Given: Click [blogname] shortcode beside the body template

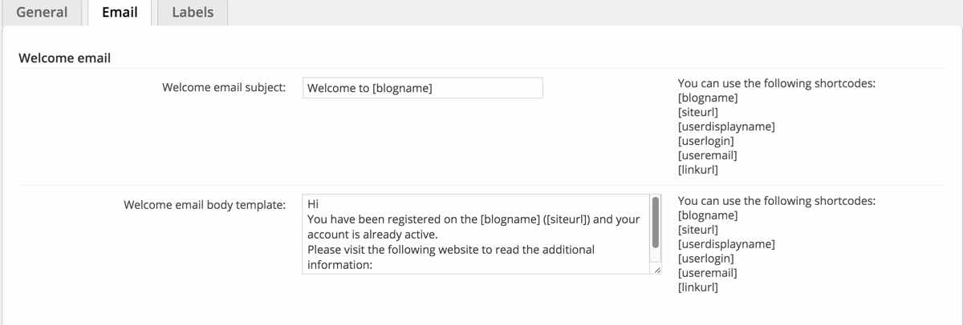Looking at the screenshot, I should click(x=708, y=215).
